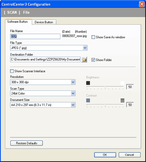Close the ControlCenter3 Configuration window
Screen dimensions: 146x162
[142, 4]
